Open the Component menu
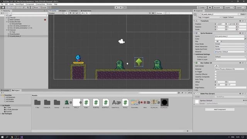 click(x=30, y=4)
